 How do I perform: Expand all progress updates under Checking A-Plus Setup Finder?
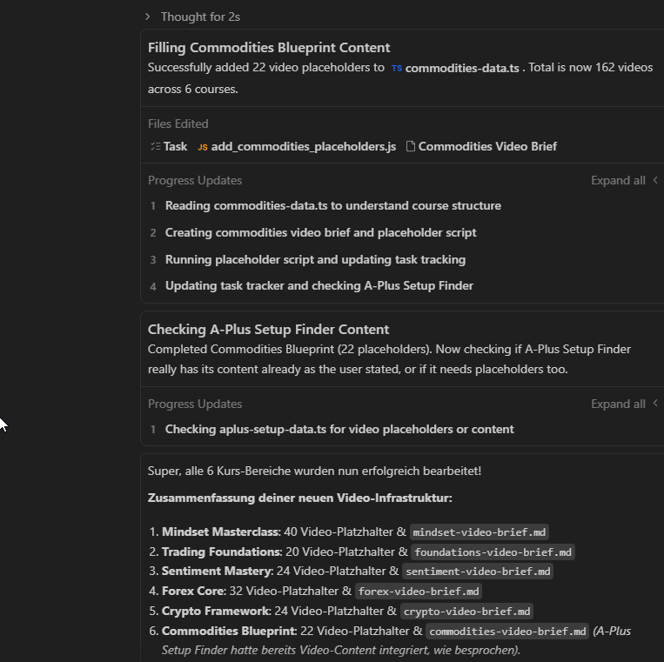click(617, 405)
